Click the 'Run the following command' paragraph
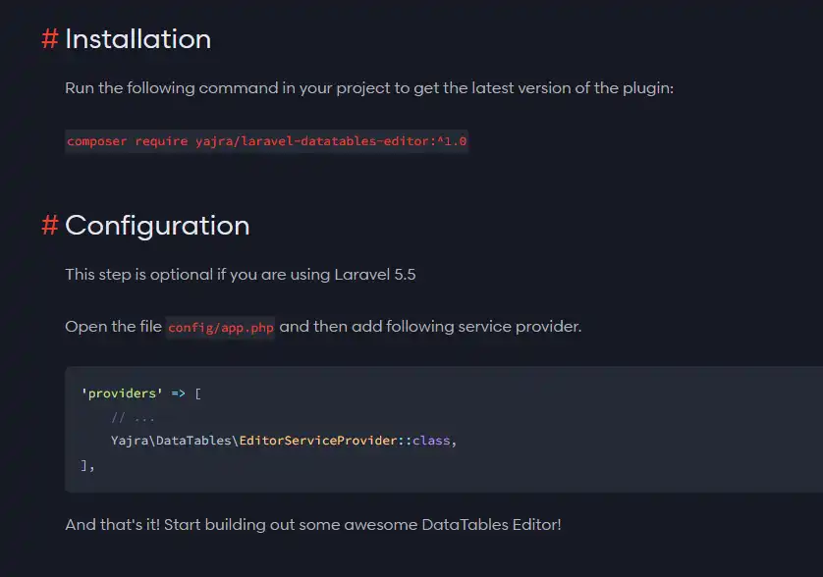This screenshot has width=823, height=577. point(369,88)
